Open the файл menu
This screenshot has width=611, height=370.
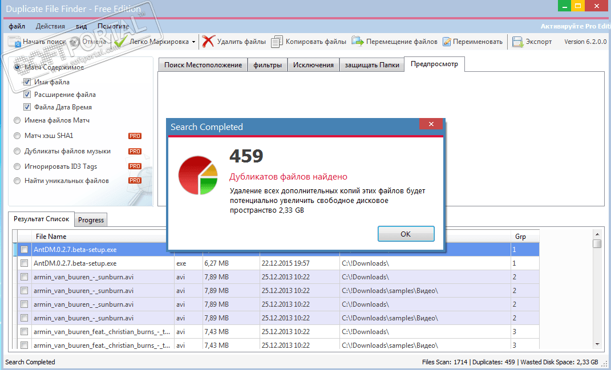pyautogui.click(x=17, y=26)
